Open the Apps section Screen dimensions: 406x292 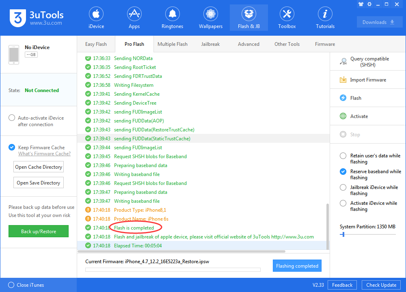pos(134,18)
